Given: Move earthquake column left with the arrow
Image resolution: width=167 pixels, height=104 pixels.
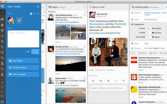Looking at the screenshot, I should (x=132, y=53).
